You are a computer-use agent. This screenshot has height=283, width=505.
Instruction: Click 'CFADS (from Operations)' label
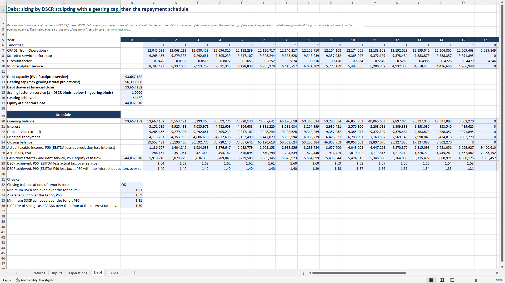click(x=63, y=50)
